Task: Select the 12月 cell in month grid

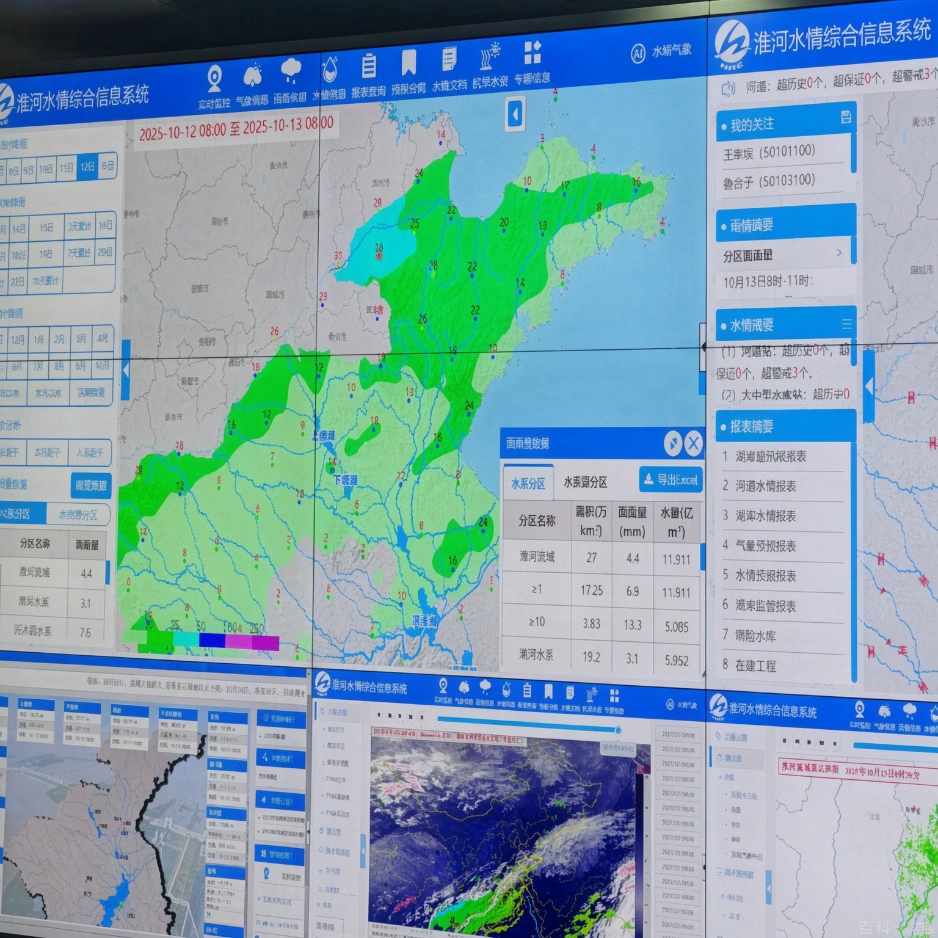Action: [x=17, y=340]
